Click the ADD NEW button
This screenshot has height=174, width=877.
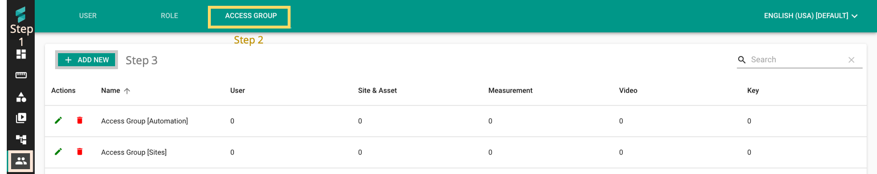87,60
